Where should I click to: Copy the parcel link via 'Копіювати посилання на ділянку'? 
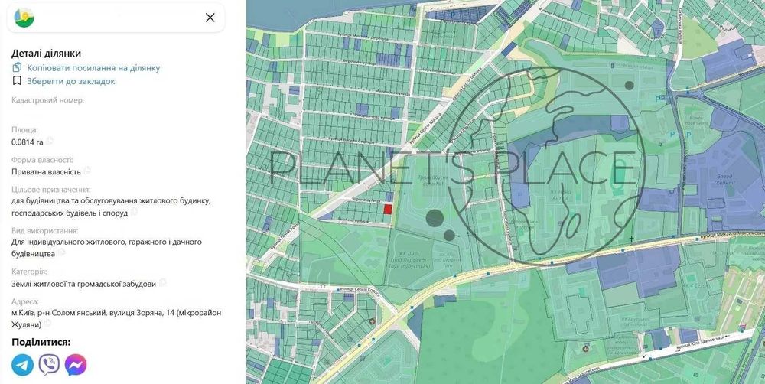point(93,68)
